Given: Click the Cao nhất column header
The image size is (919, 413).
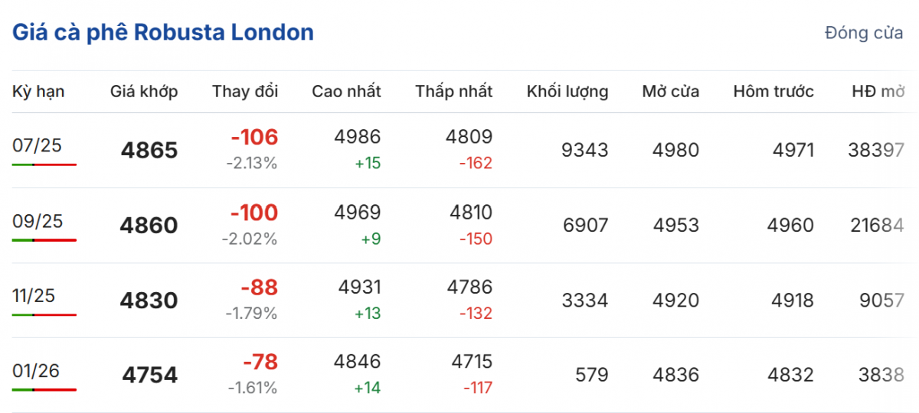Looking at the screenshot, I should coord(346,92).
